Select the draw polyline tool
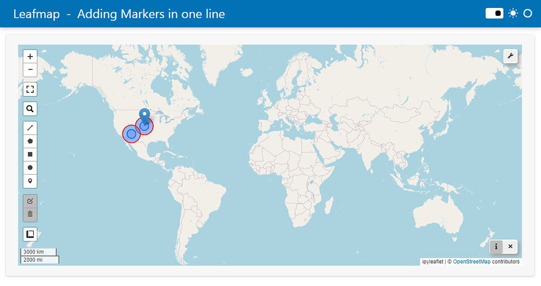Viewport: 541px width, 286px height. [30, 128]
